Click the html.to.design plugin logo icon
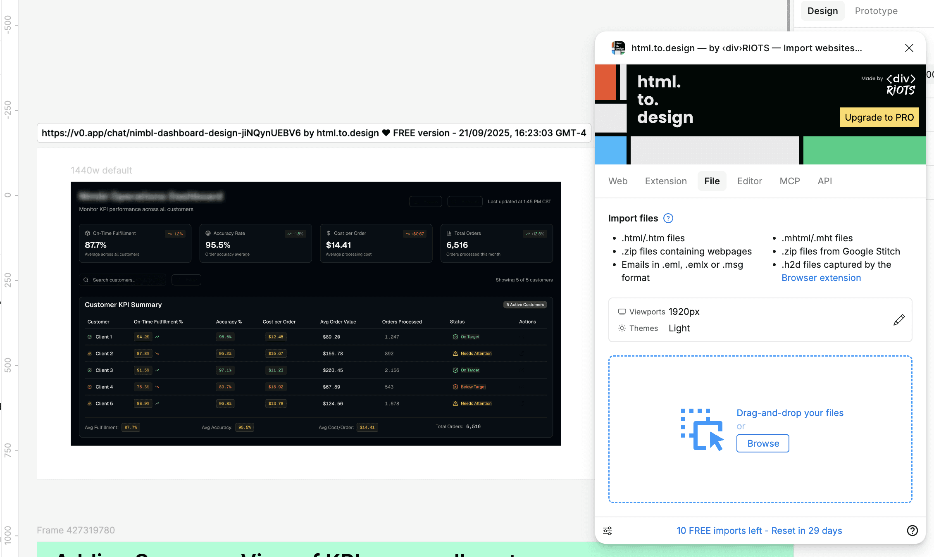Screen dimensions: 934x557 (618, 48)
